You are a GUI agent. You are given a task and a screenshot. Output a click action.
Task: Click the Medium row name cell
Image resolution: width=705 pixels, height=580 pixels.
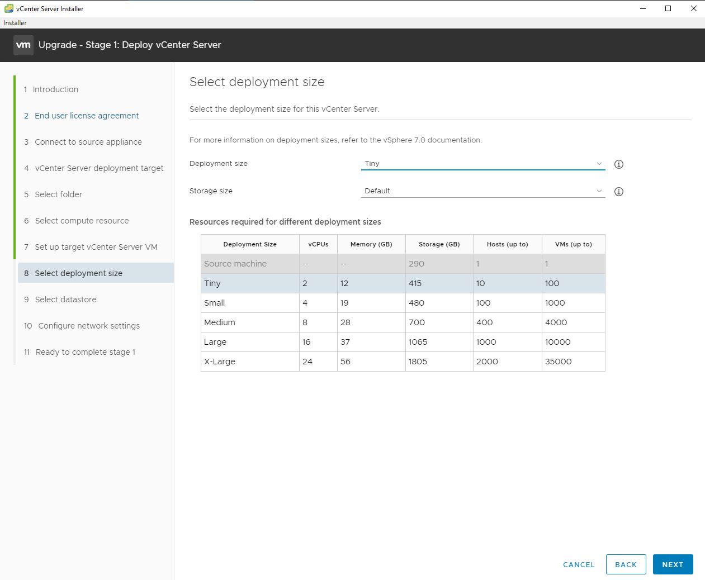pos(250,322)
